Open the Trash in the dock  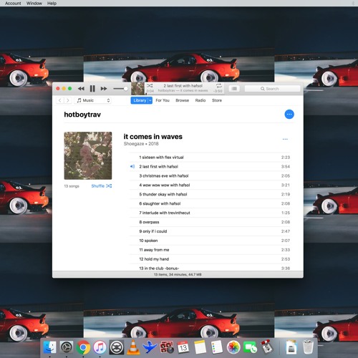click(x=308, y=347)
